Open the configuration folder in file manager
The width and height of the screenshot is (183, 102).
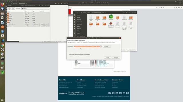click(x=98, y=18)
